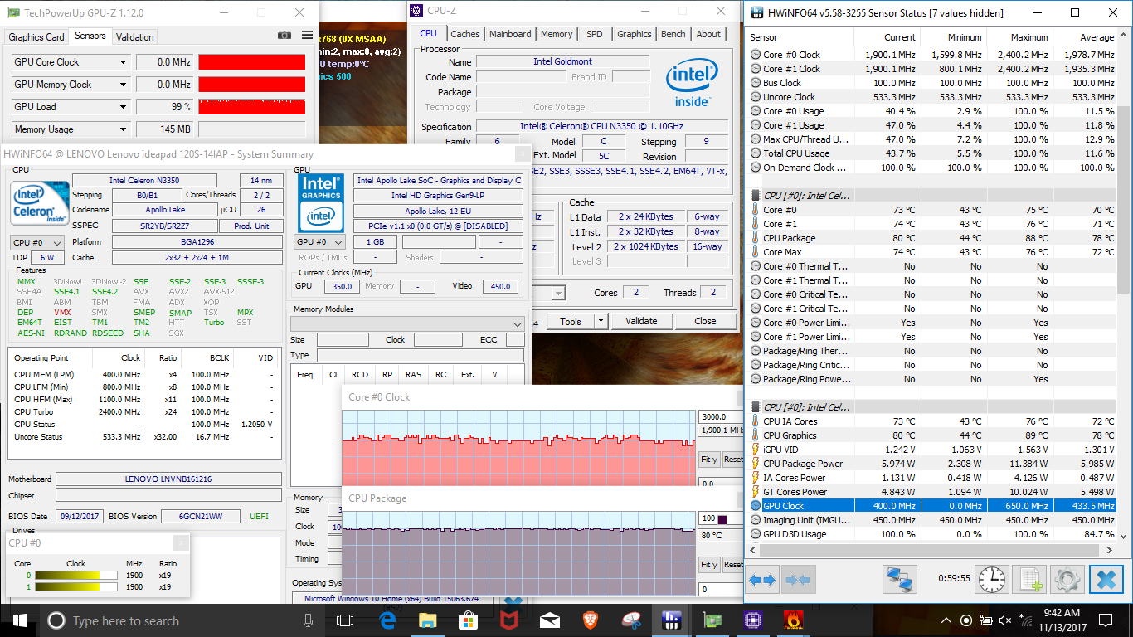This screenshot has width=1133, height=637.
Task: Switch to HWiNFO taskbar icon
Action: pyautogui.click(x=671, y=620)
